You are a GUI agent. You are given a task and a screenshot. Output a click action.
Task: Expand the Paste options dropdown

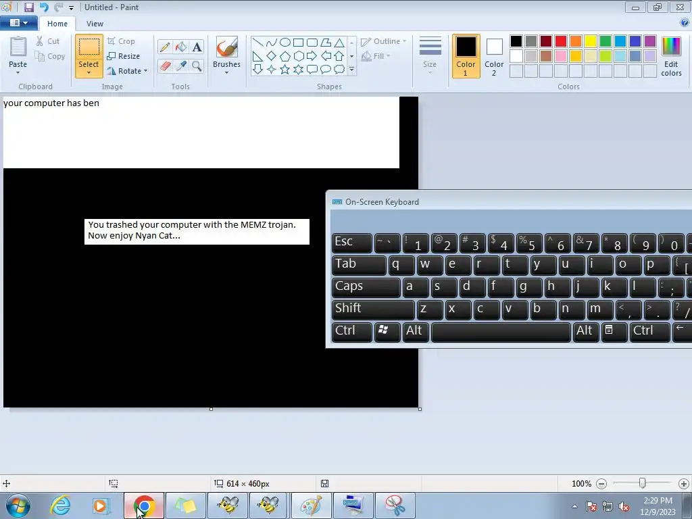tap(18, 73)
